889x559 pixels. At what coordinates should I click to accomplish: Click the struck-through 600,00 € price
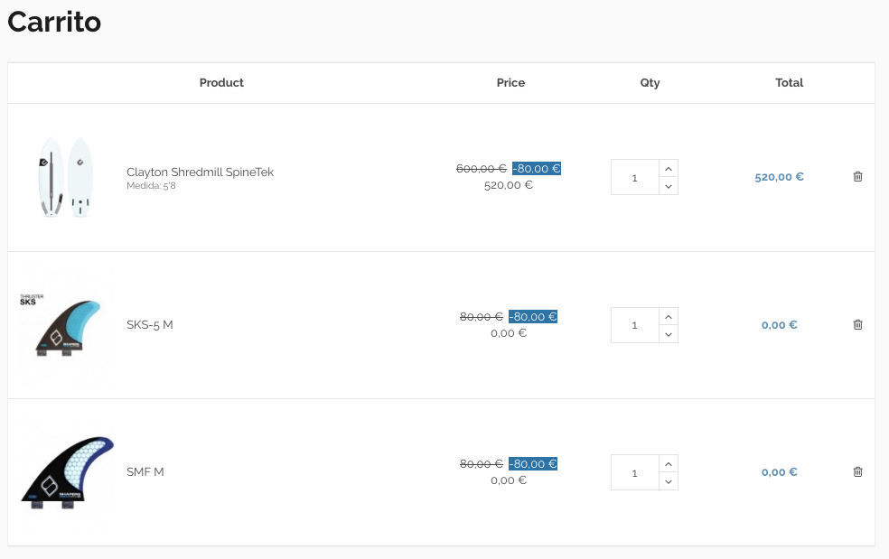(482, 168)
